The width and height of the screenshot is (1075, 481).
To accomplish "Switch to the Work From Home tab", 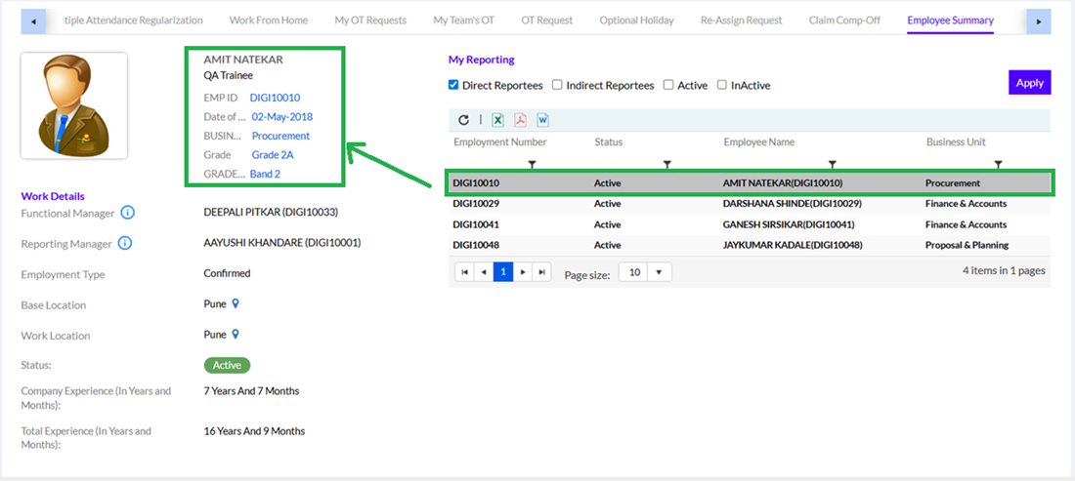I will click(x=268, y=20).
